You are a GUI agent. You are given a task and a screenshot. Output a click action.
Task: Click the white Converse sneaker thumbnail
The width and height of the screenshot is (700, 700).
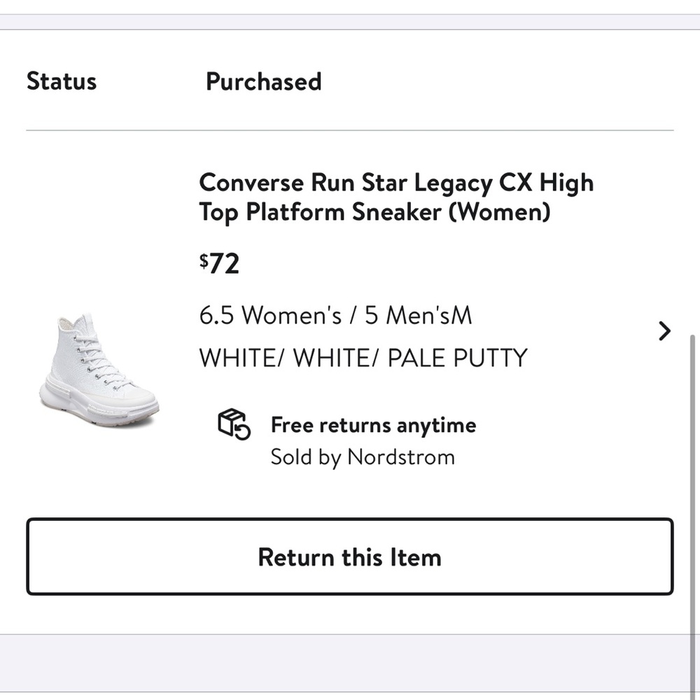pos(99,372)
